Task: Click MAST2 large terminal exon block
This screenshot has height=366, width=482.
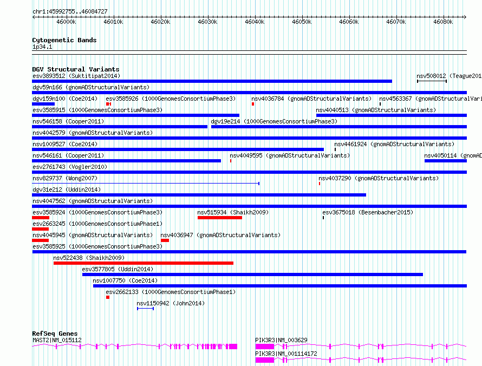Action: point(233,347)
